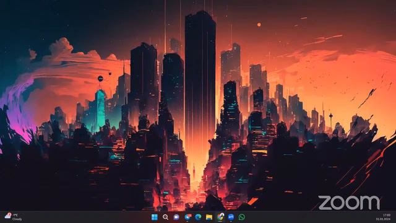Image resolution: width=396 pixels, height=223 pixels.
Task: Open the Telegram app with notification badge
Action: point(187,217)
